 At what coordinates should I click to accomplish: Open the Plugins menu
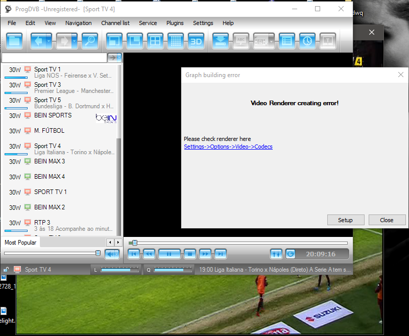click(175, 23)
